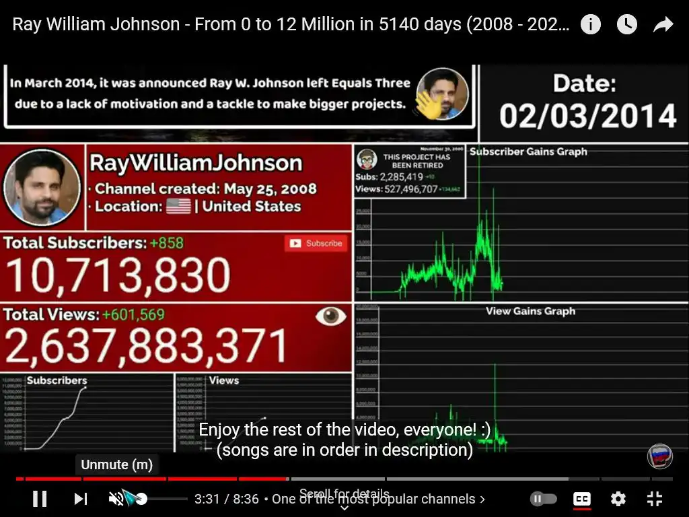Click the 'Subs: 2,285,419' stat
The height and width of the screenshot is (517, 689).
click(389, 177)
